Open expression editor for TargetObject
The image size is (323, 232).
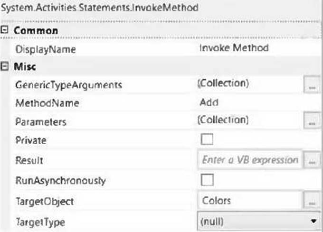[x=311, y=201]
